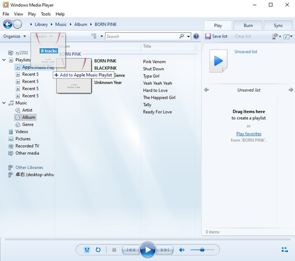Click the Play favorites link
This screenshot has width=295, height=261.
[249, 134]
